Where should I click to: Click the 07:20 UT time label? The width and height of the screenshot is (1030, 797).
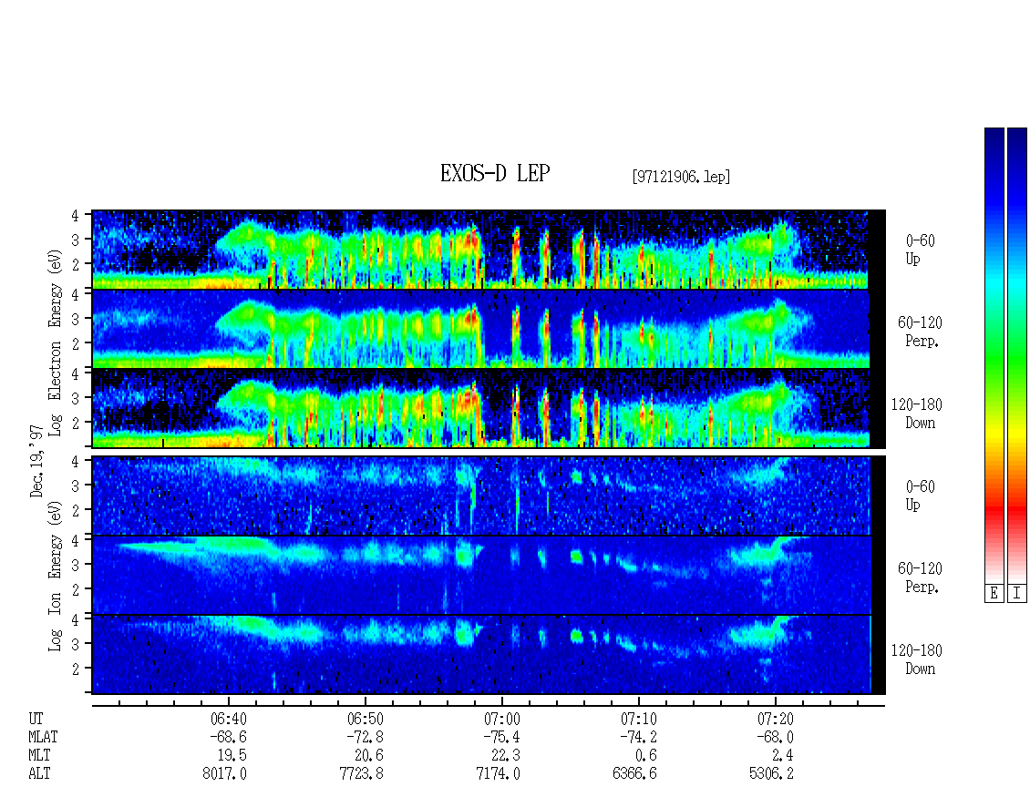click(x=775, y=719)
